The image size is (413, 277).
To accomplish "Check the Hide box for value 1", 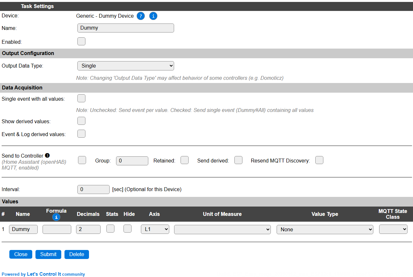I will pos(128,229).
